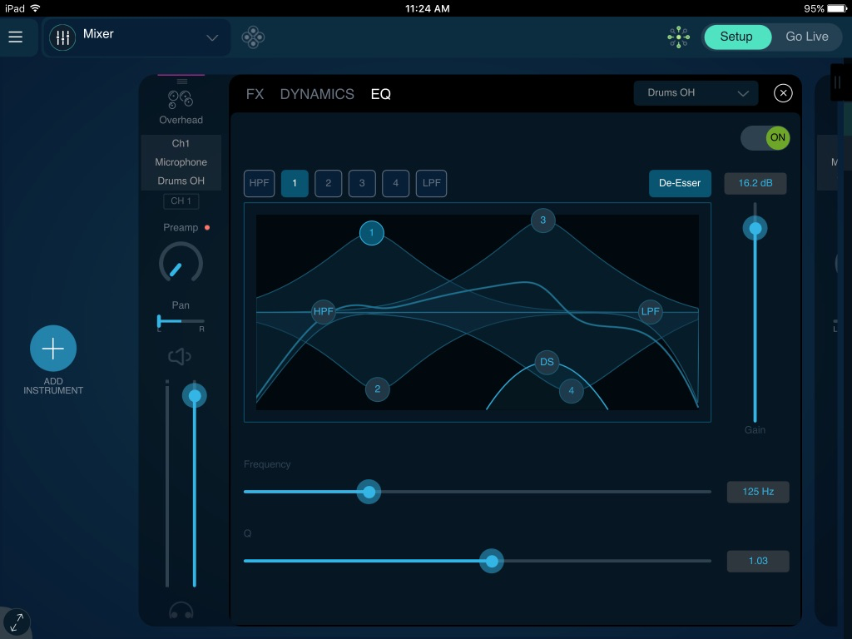Select EQ band 1 button
The height and width of the screenshot is (639, 852).
(295, 183)
